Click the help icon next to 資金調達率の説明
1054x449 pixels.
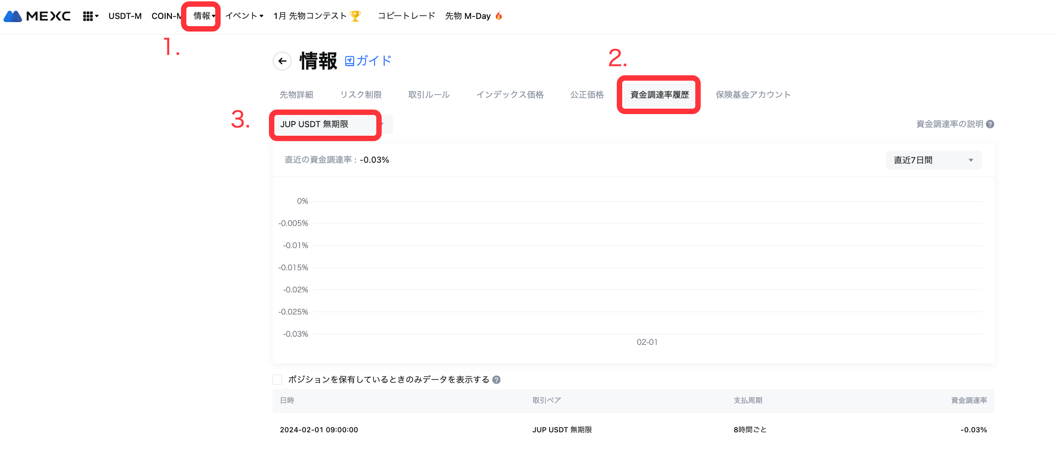(990, 124)
